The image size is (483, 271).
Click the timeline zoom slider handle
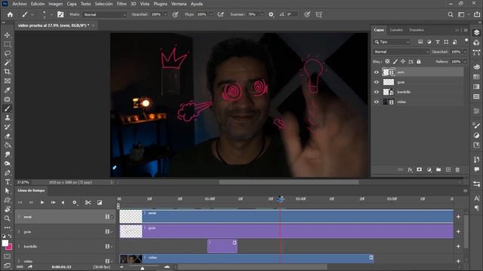[143, 268]
